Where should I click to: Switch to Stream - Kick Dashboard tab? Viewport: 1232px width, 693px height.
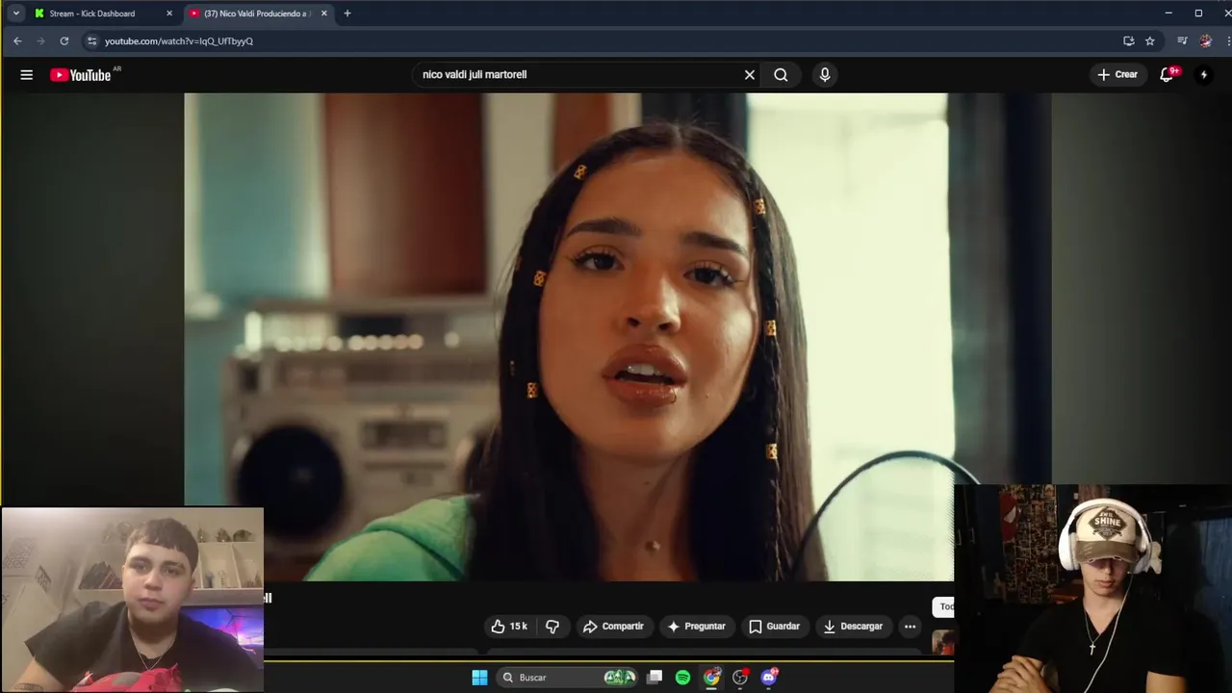pos(92,13)
